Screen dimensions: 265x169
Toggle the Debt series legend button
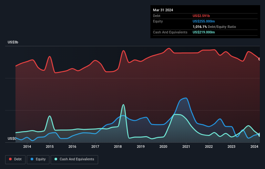point(15,159)
